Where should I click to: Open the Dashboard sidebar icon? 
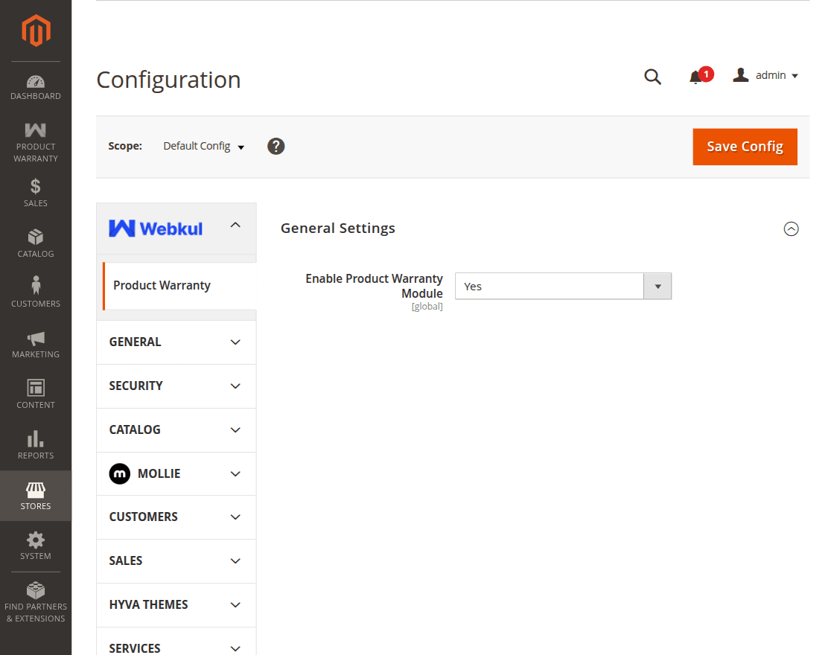35,86
